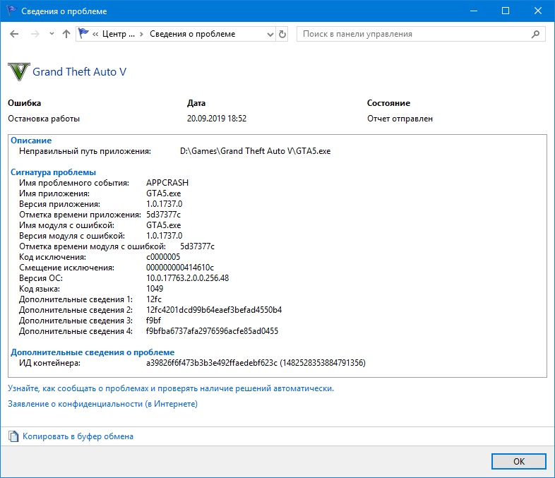
Task: Select the "Сведения о проблеме" breadcrumb
Action: pyautogui.click(x=192, y=34)
